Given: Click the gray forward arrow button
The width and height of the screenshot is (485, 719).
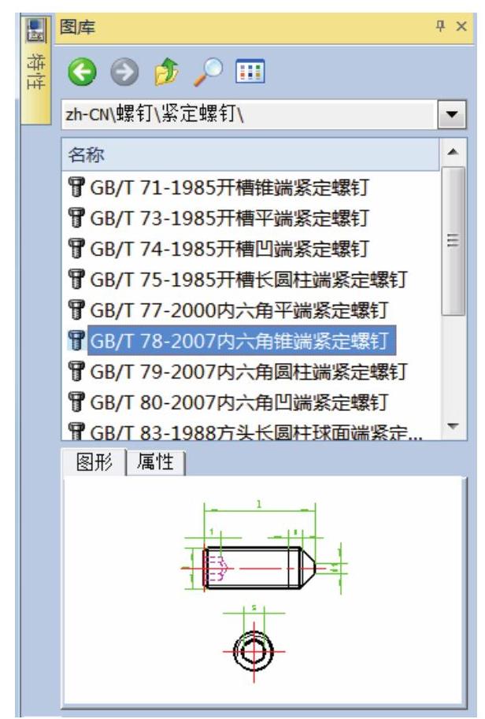Looking at the screenshot, I should pyautogui.click(x=124, y=72).
